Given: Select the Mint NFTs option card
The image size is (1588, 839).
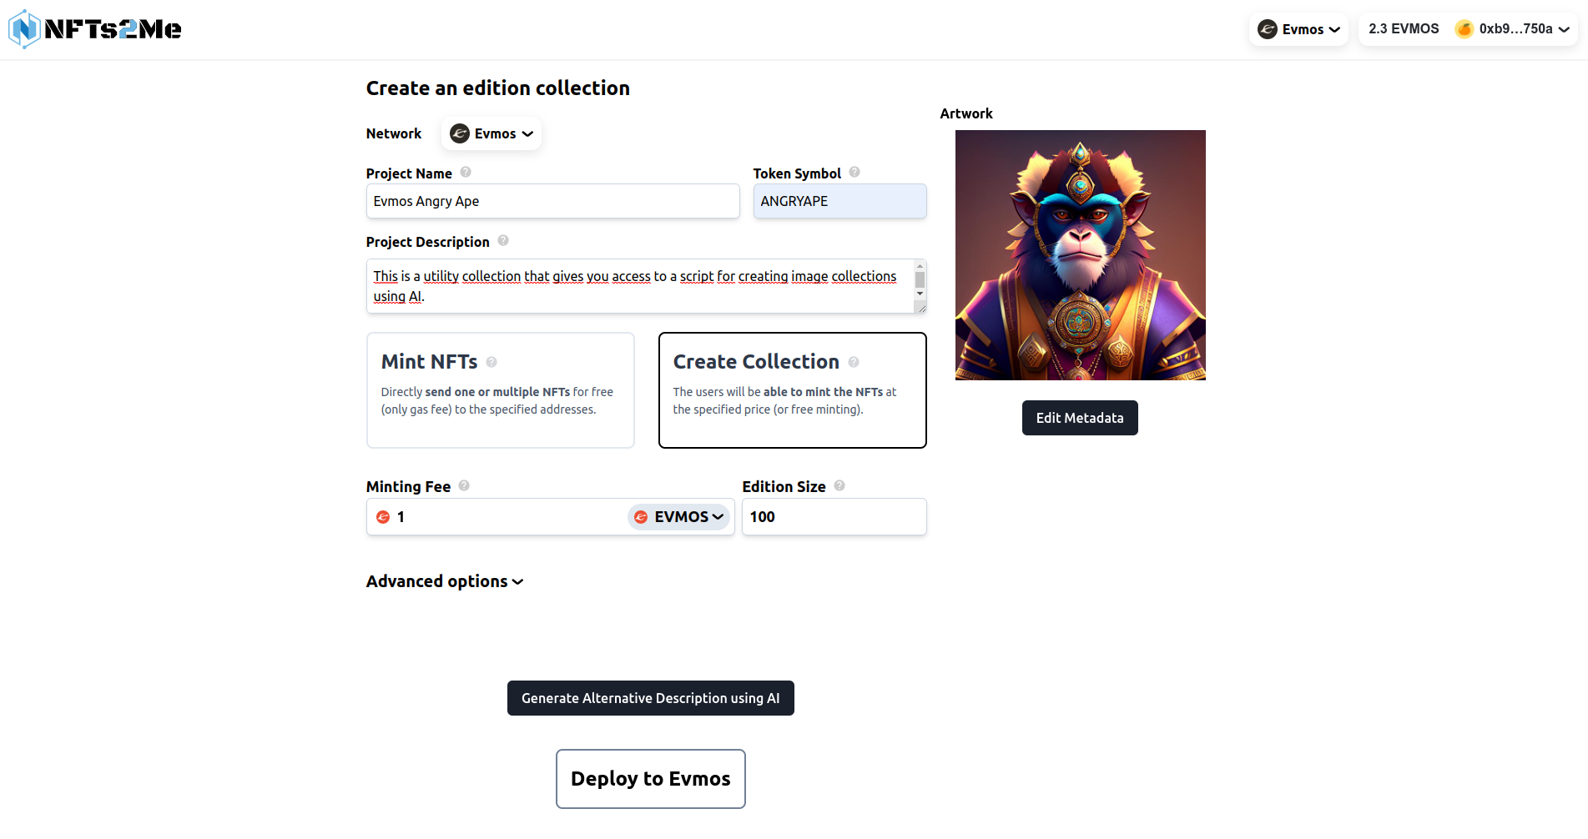Looking at the screenshot, I should (x=500, y=390).
